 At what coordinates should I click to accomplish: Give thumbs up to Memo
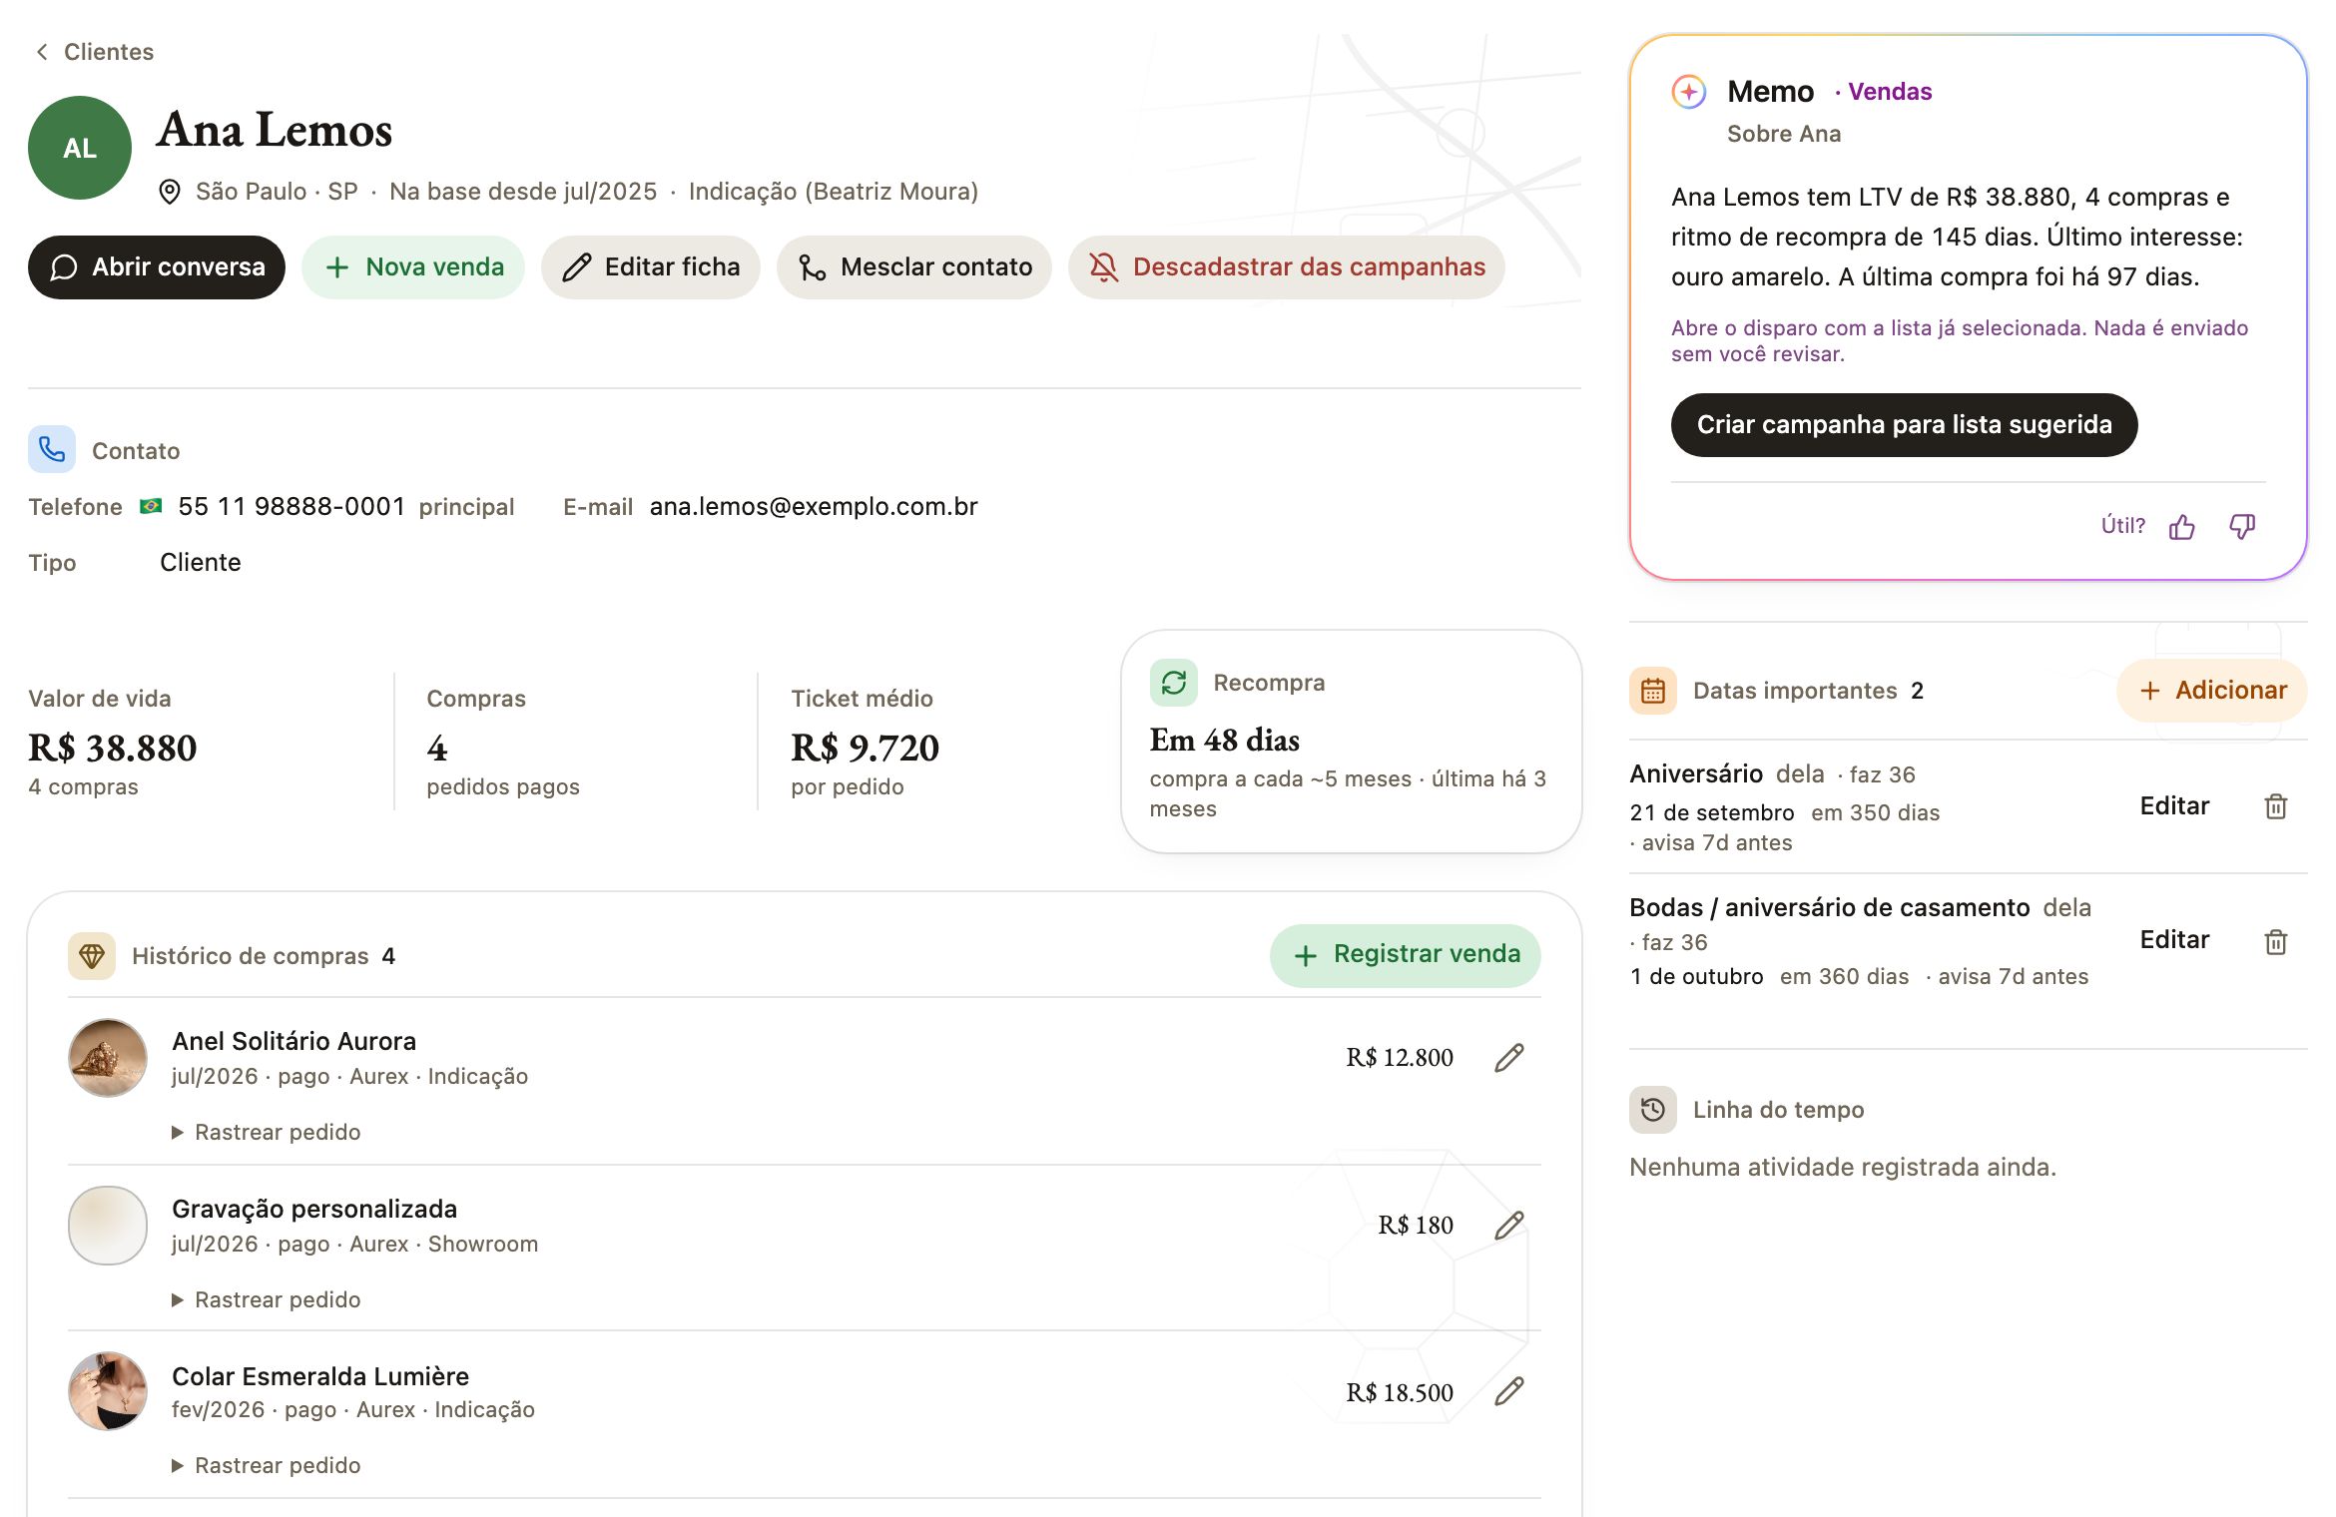pyautogui.click(x=2182, y=526)
